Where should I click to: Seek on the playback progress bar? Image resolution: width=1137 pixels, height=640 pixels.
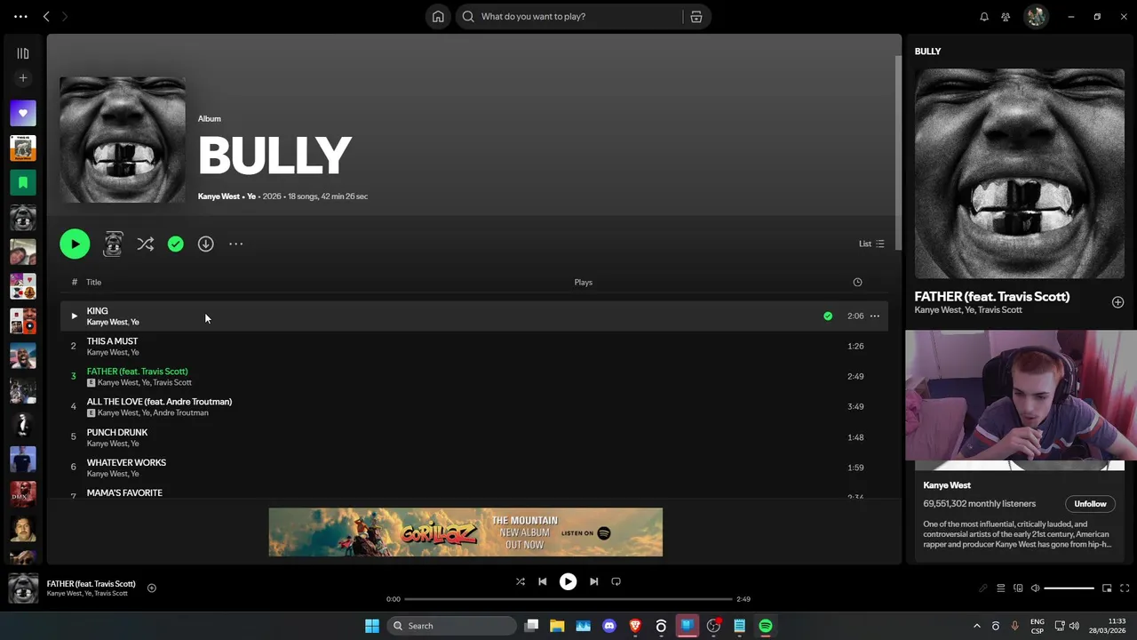click(x=568, y=599)
